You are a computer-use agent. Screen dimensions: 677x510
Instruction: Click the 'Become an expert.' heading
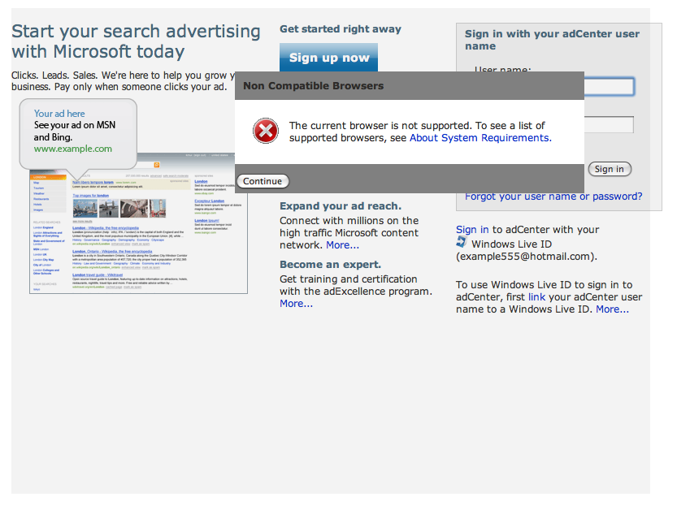coord(330,265)
